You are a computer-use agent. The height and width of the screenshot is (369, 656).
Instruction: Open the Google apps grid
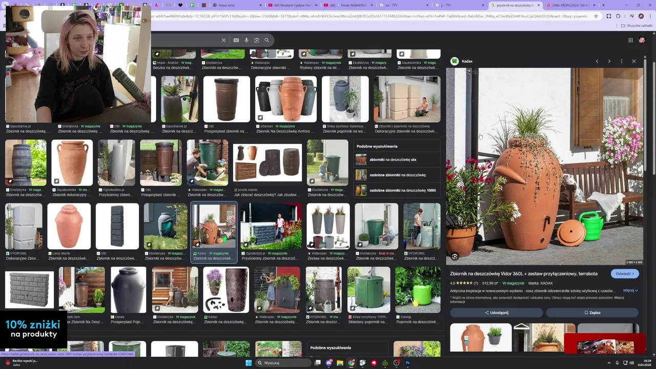[630, 40]
